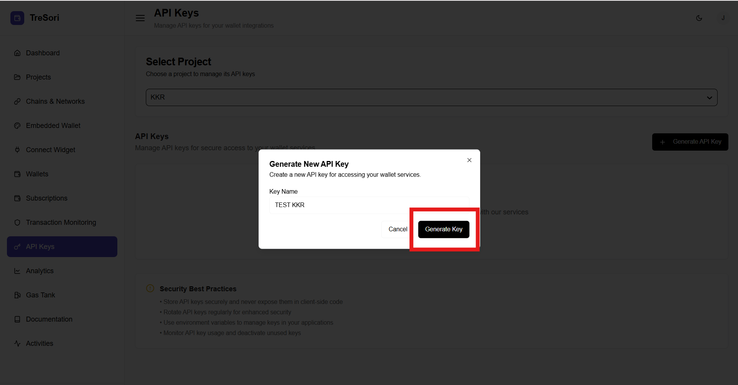Click the Transaction Monitoring shield icon
The width and height of the screenshot is (738, 385).
click(17, 222)
